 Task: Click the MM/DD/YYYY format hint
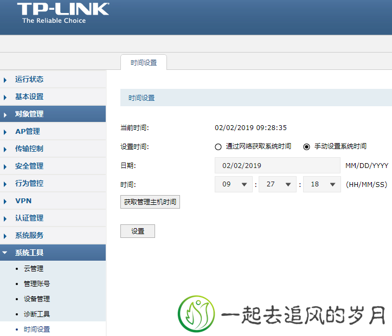click(x=367, y=166)
